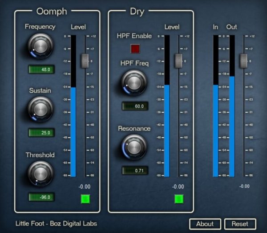
Task: Click the Dry level meter bar
Action: pyautogui.click(x=167, y=106)
